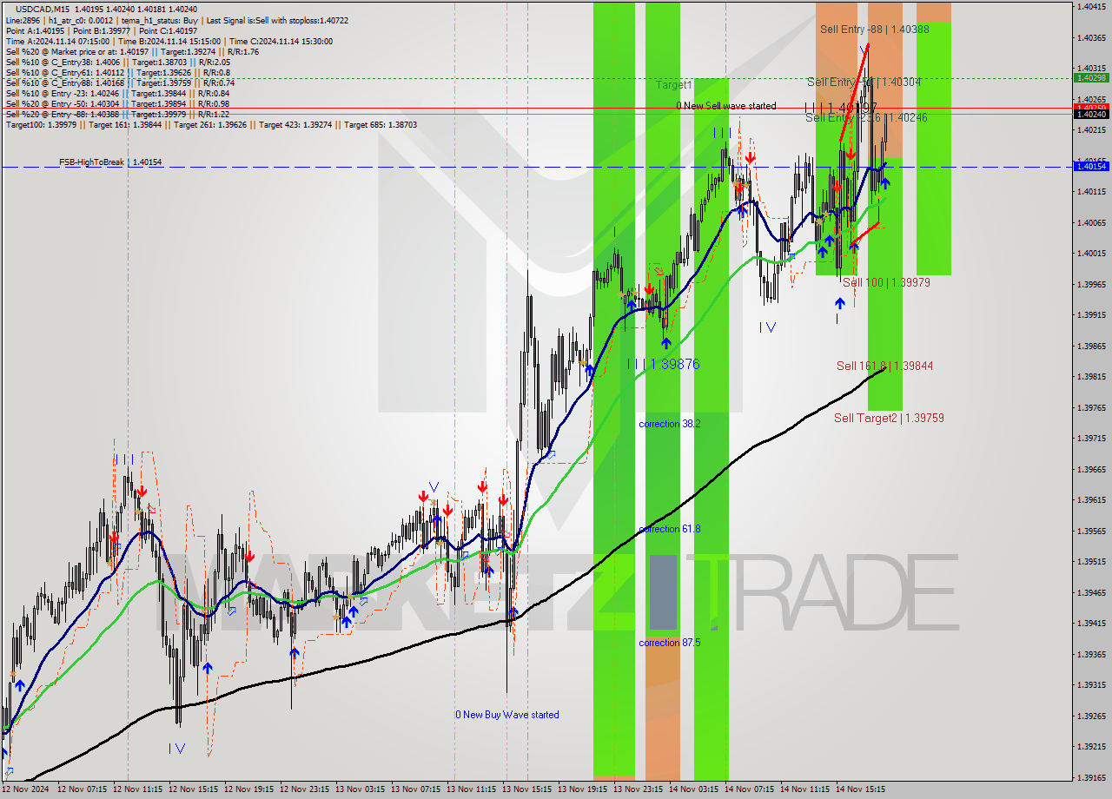Click the 1.40015 price scale label
This screenshot has width=1112, height=799.
[1091, 253]
